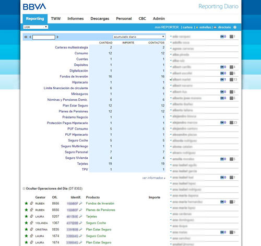
Task: Open the UGR dropdown
Action: [x=35, y=27]
